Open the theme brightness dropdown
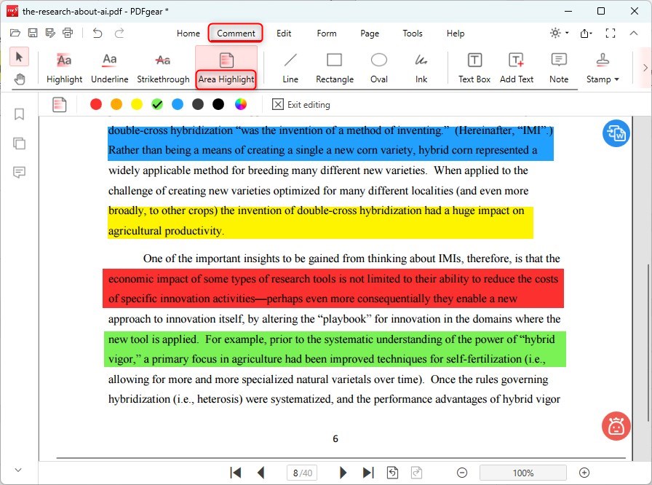Image resolution: width=652 pixels, height=485 pixels. (x=560, y=33)
